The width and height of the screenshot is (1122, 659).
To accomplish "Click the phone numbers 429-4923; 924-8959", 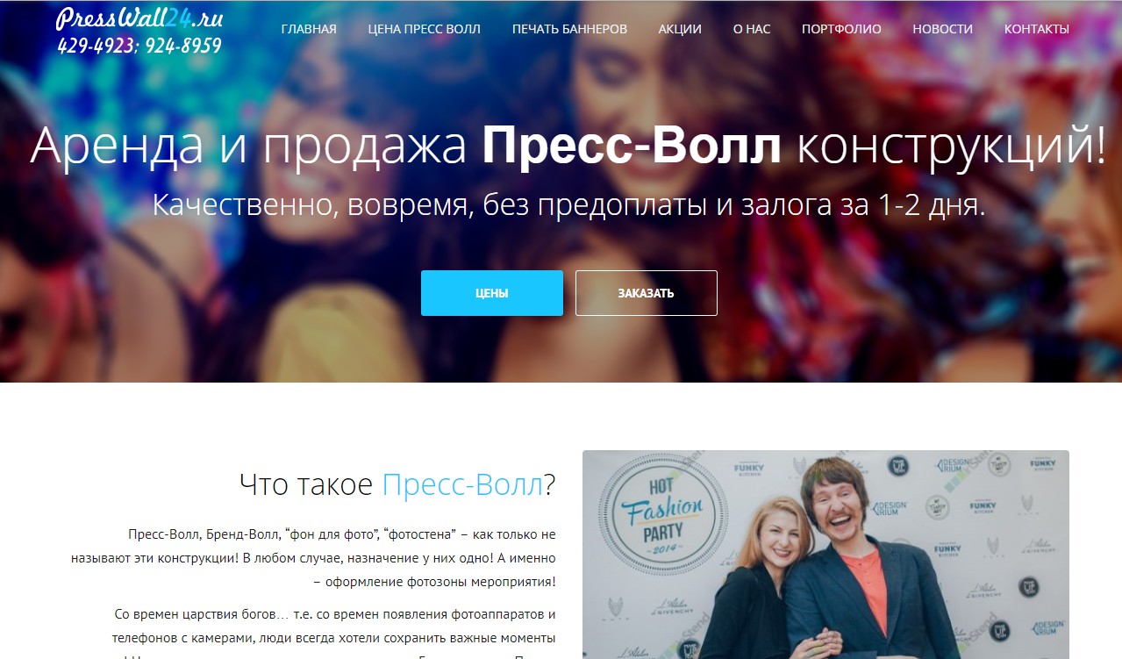I will tap(139, 46).
